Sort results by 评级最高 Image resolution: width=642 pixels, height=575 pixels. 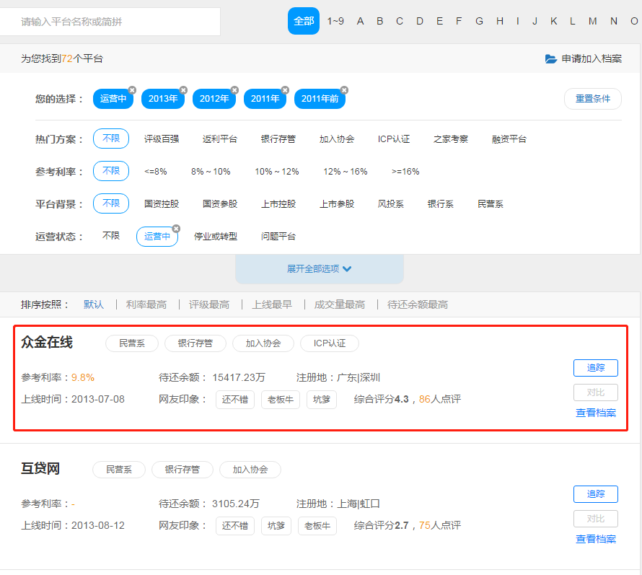click(x=209, y=304)
